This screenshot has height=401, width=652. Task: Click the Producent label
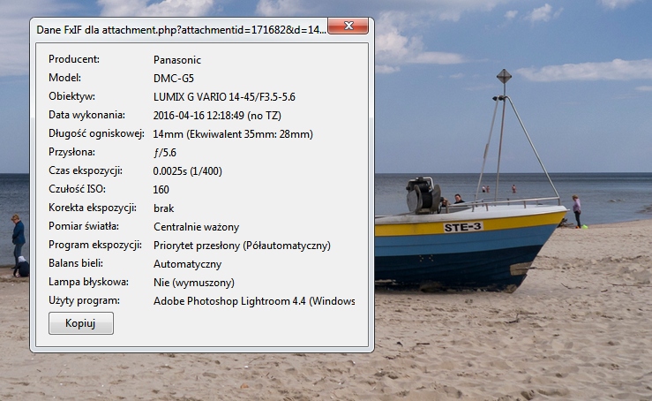(73, 60)
